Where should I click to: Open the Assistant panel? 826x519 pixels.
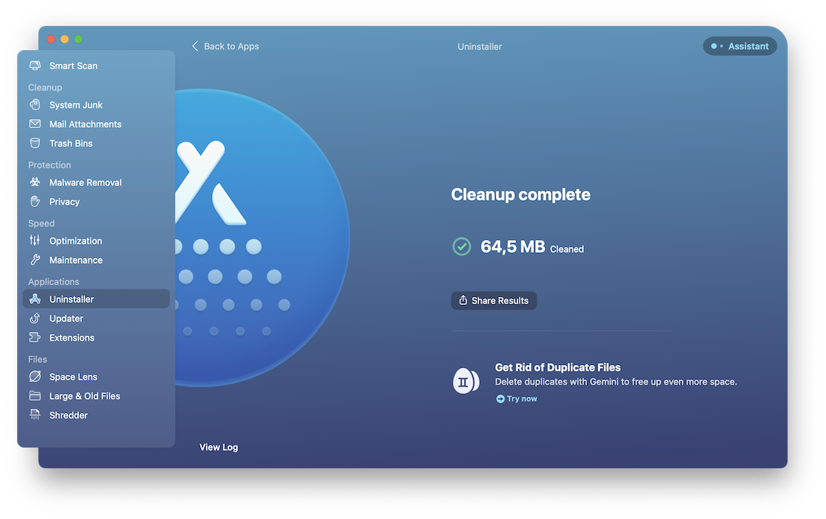coord(740,46)
